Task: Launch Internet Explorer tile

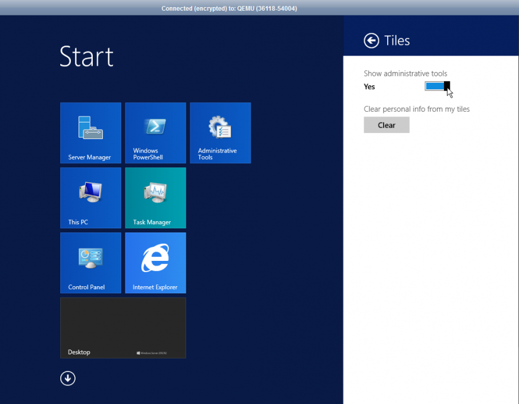Action: [x=155, y=263]
